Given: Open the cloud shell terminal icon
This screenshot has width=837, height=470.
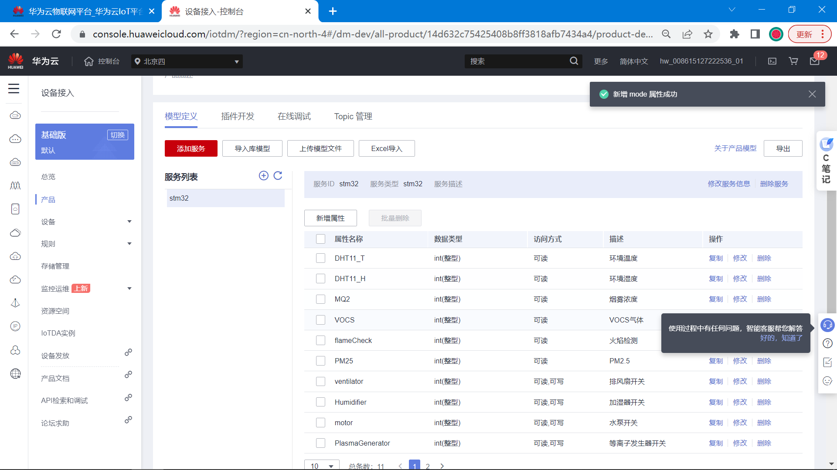Looking at the screenshot, I should (772, 61).
